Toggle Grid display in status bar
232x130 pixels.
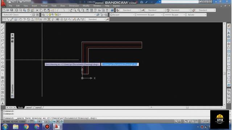pos(32,121)
